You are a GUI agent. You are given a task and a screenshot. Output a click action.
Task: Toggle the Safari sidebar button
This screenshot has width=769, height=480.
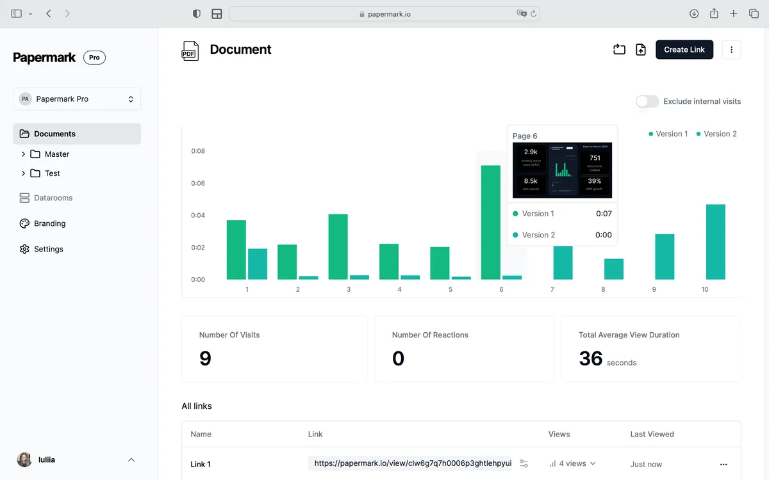pos(17,13)
